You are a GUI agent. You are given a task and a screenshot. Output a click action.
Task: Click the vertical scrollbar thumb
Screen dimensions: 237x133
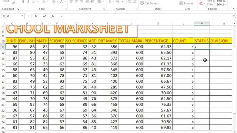[234, 80]
